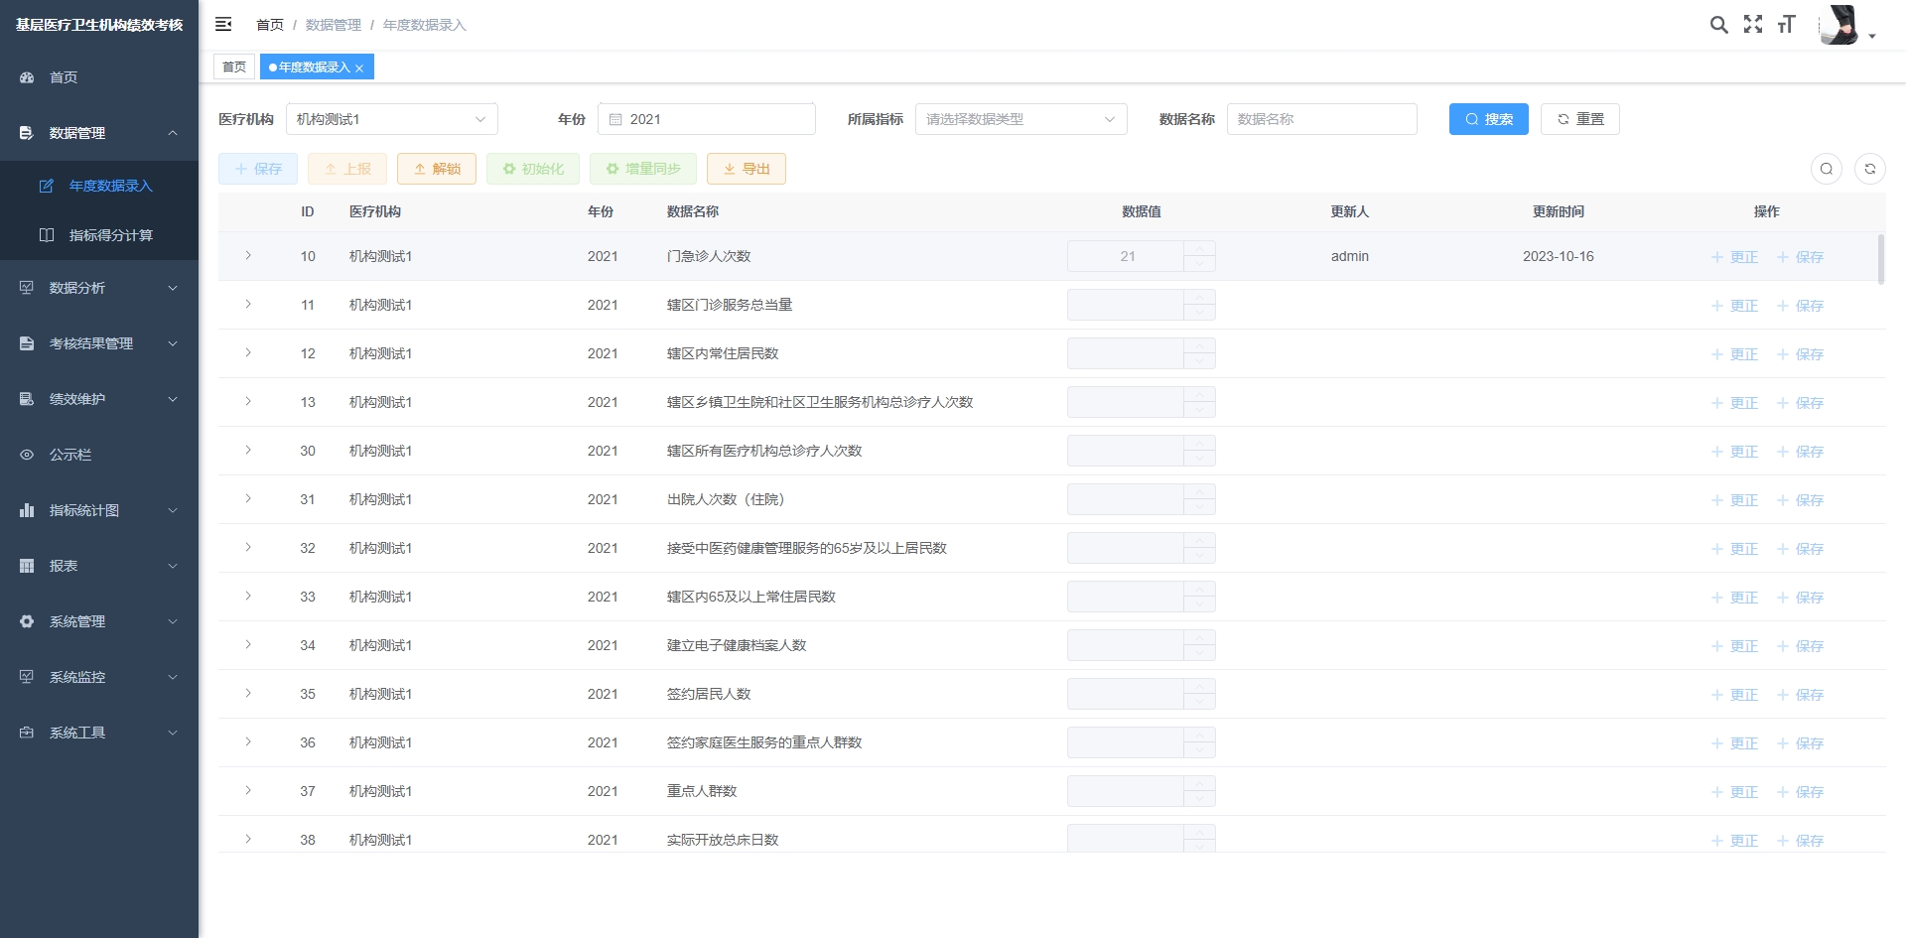The width and height of the screenshot is (1906, 938).
Task: Expand the row with ID 36
Action: [248, 742]
